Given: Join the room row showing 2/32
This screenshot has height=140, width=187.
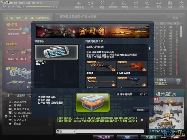Looking at the screenshot, I should click(167, 71).
